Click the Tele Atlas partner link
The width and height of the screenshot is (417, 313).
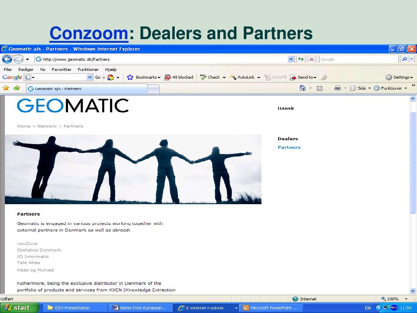point(29,263)
